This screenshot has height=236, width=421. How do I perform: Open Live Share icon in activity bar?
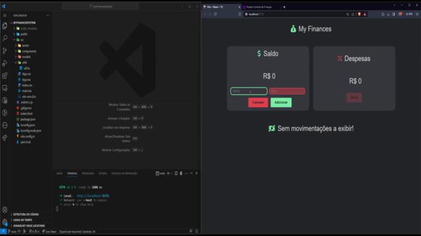tap(5, 138)
